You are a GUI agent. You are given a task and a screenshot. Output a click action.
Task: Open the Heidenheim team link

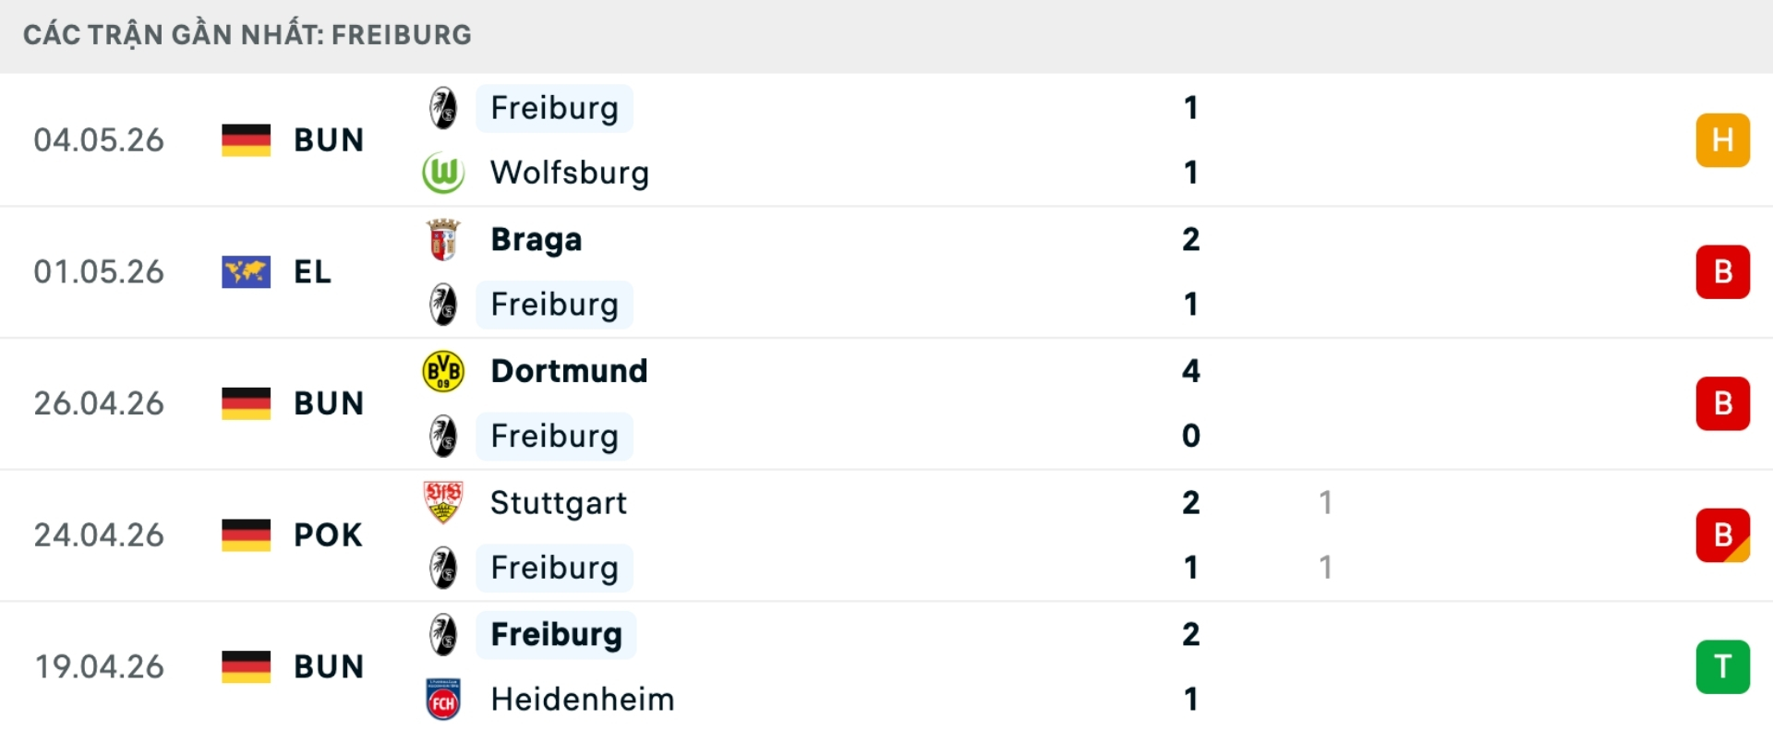tap(583, 699)
